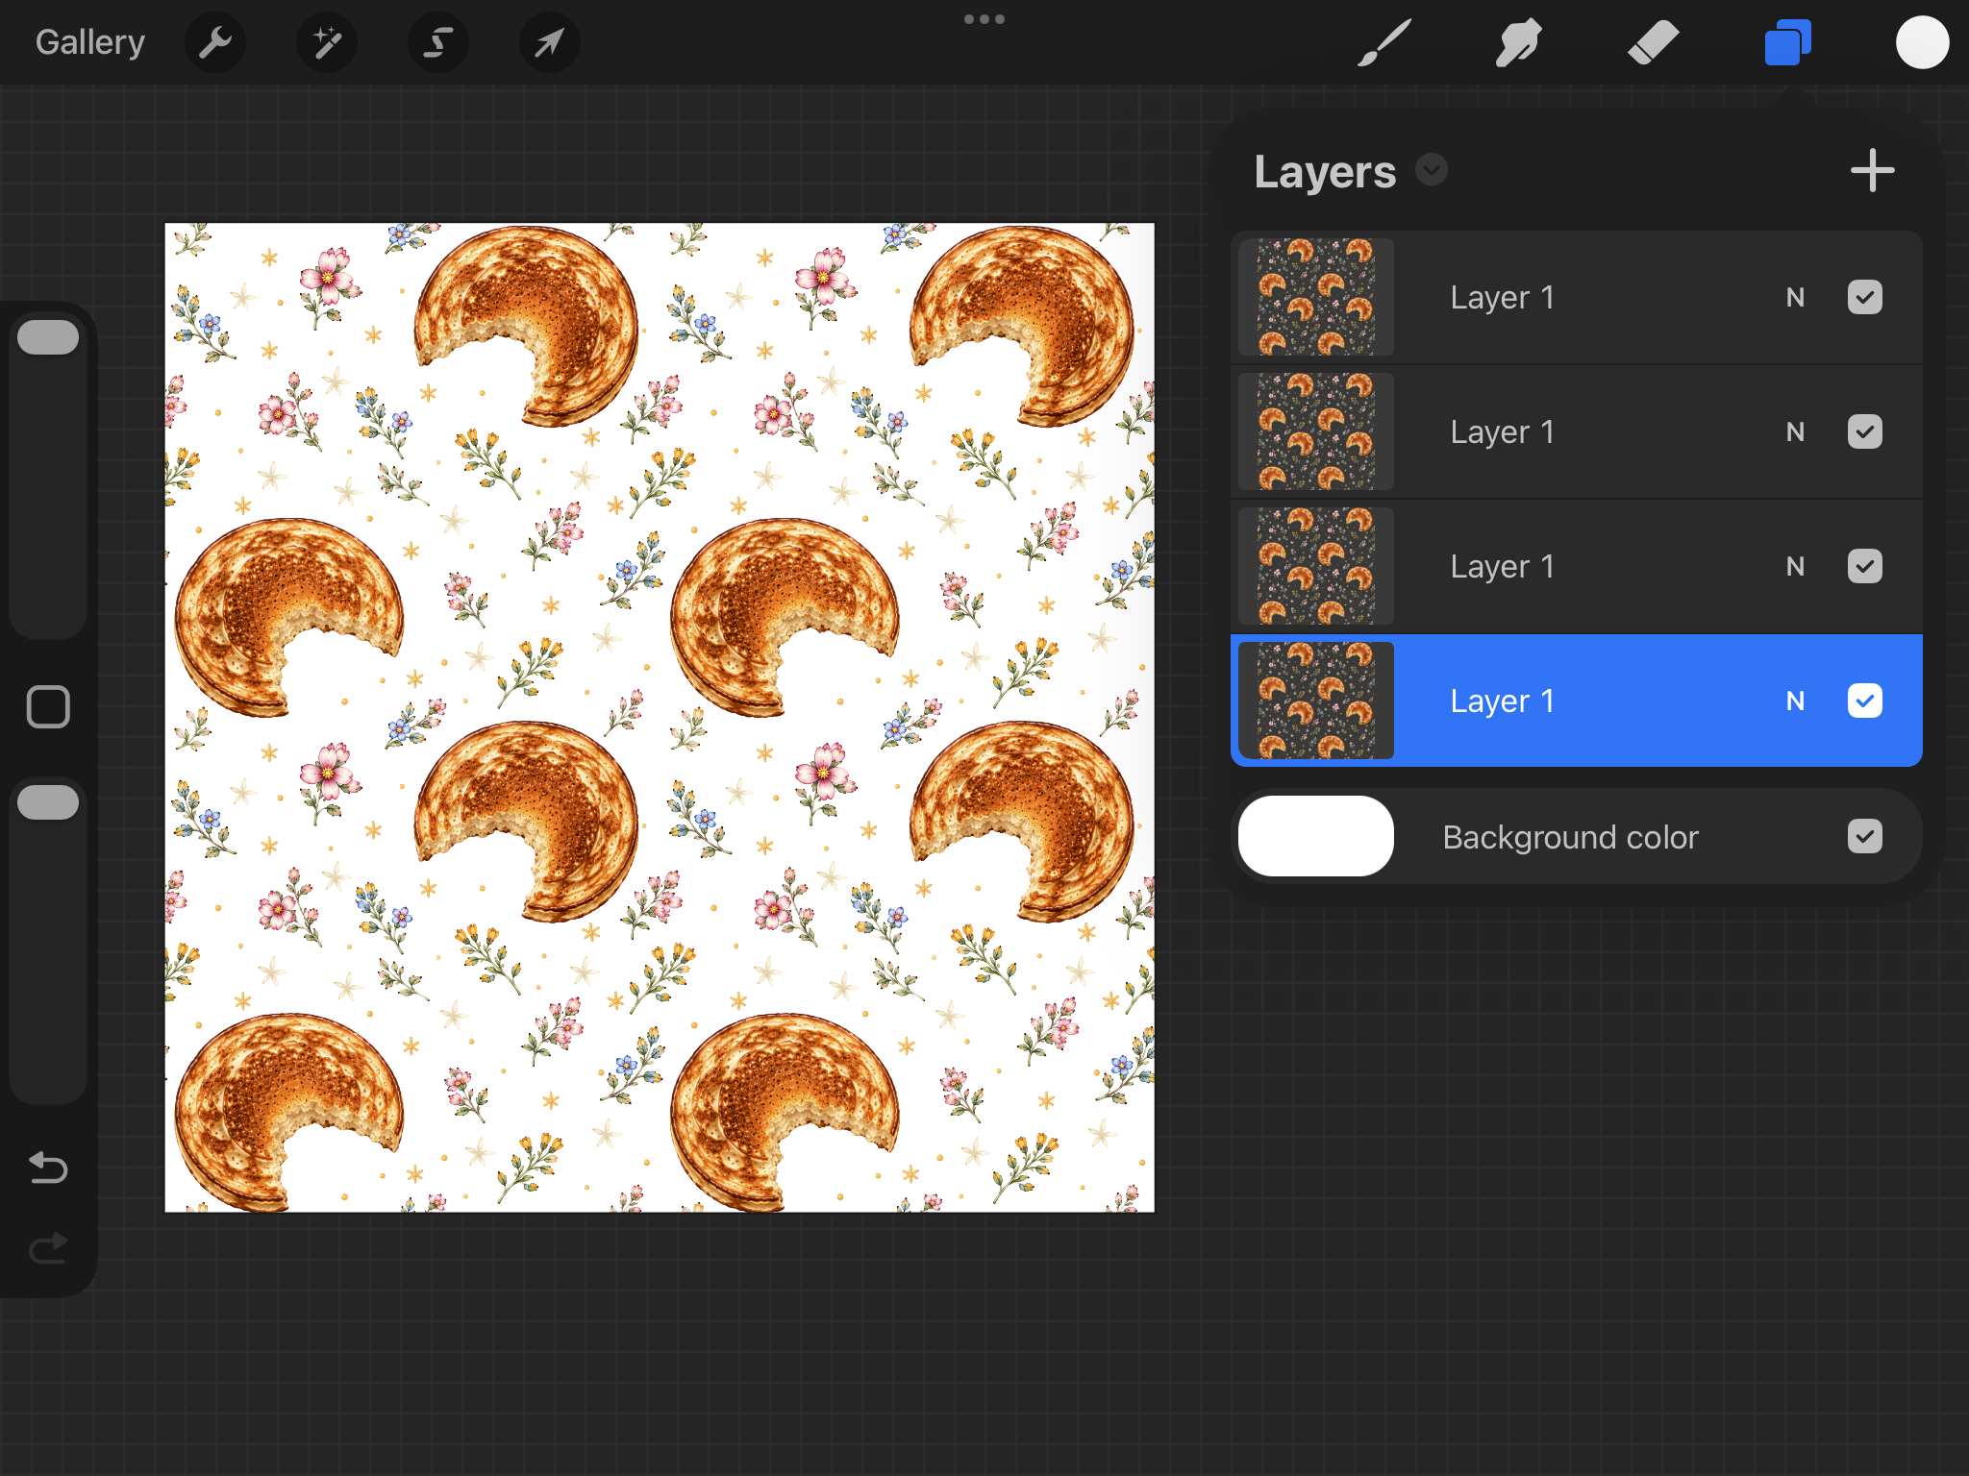Hide the top Layer 1

(x=1864, y=297)
